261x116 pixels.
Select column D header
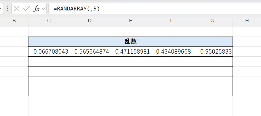point(89,21)
